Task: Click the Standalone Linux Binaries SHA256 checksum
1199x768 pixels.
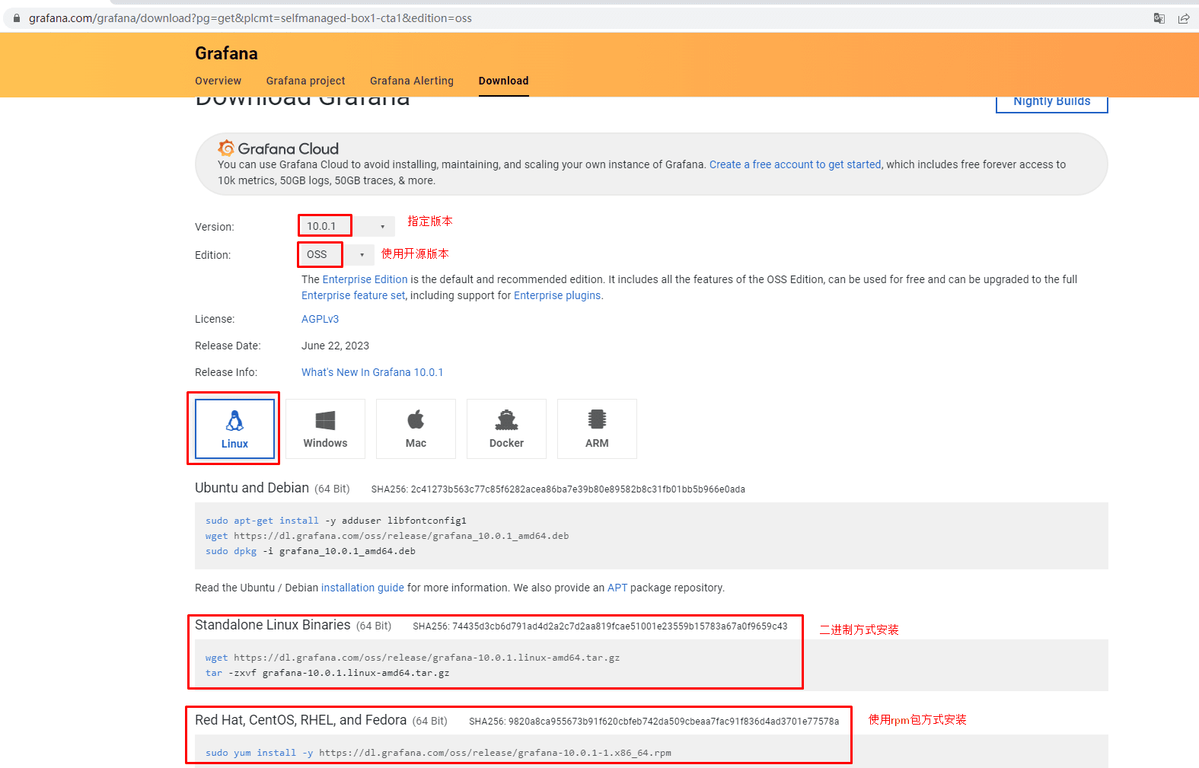Action: click(600, 626)
